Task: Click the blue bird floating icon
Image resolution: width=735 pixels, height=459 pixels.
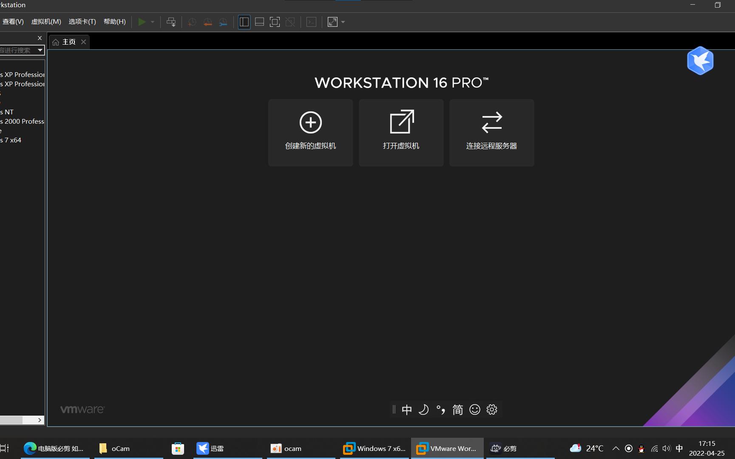Action: [700, 61]
